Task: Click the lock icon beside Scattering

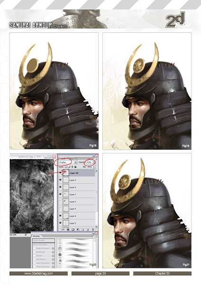Action: pyautogui.click(x=53, y=252)
